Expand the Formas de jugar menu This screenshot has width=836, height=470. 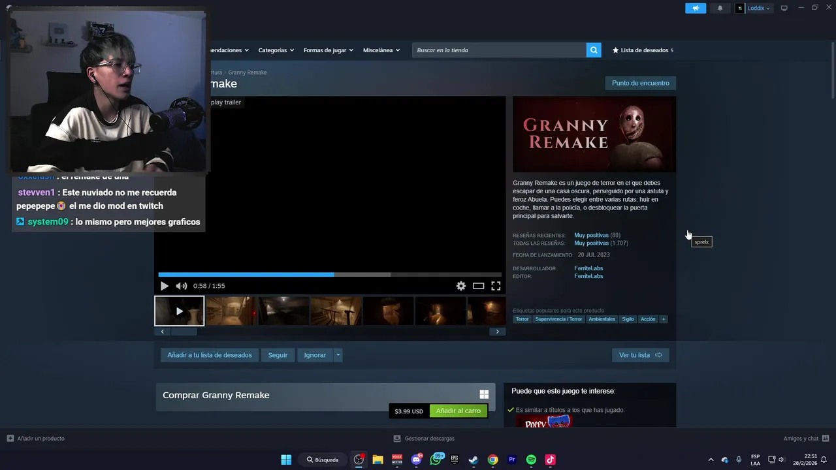pos(328,50)
